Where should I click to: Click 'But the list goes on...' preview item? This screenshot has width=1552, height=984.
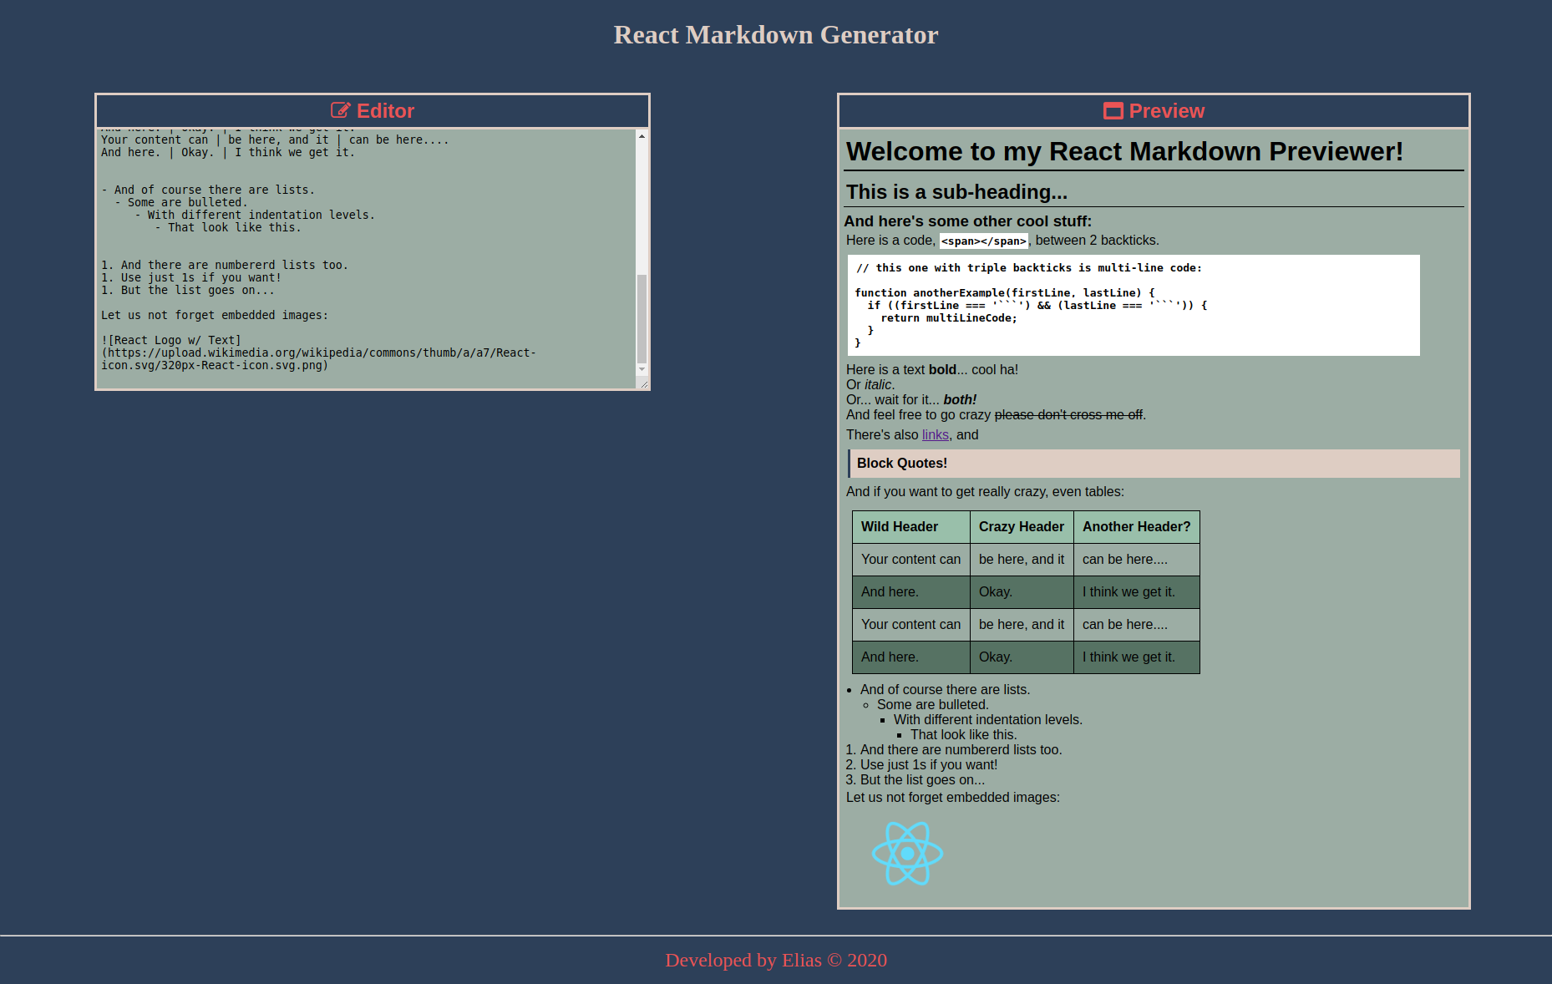(x=922, y=780)
